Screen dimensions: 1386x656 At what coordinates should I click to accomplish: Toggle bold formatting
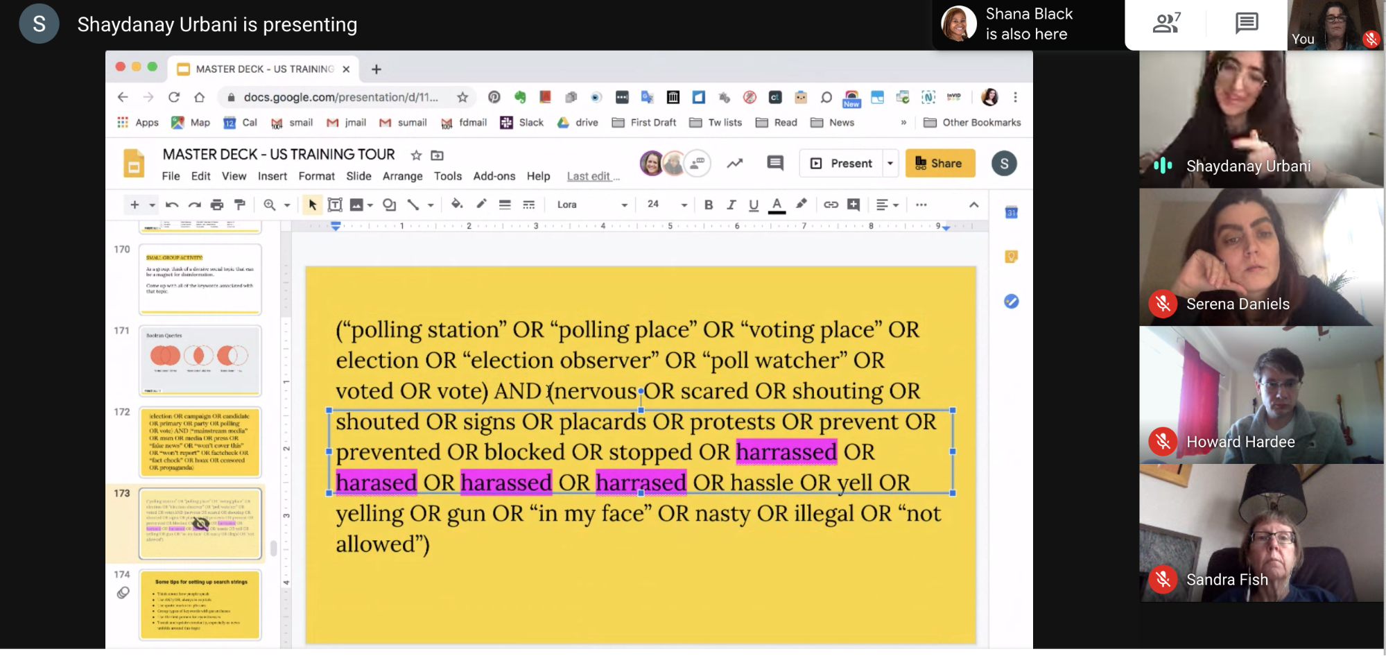708,205
